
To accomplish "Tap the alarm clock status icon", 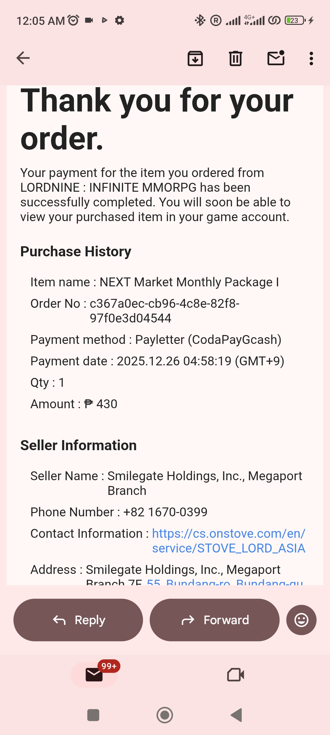I will coord(73,20).
